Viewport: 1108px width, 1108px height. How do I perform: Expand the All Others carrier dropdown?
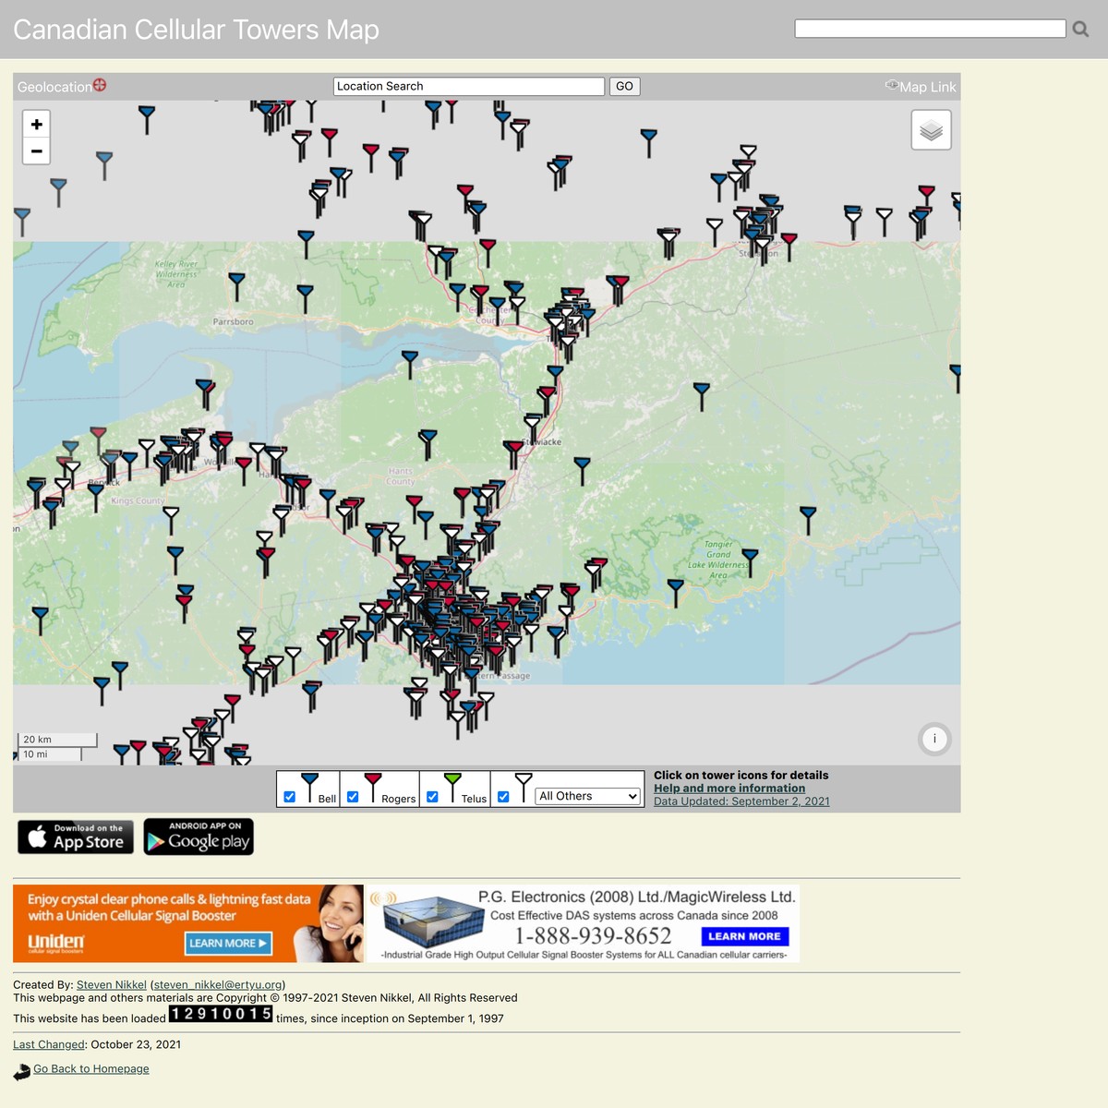click(x=588, y=796)
